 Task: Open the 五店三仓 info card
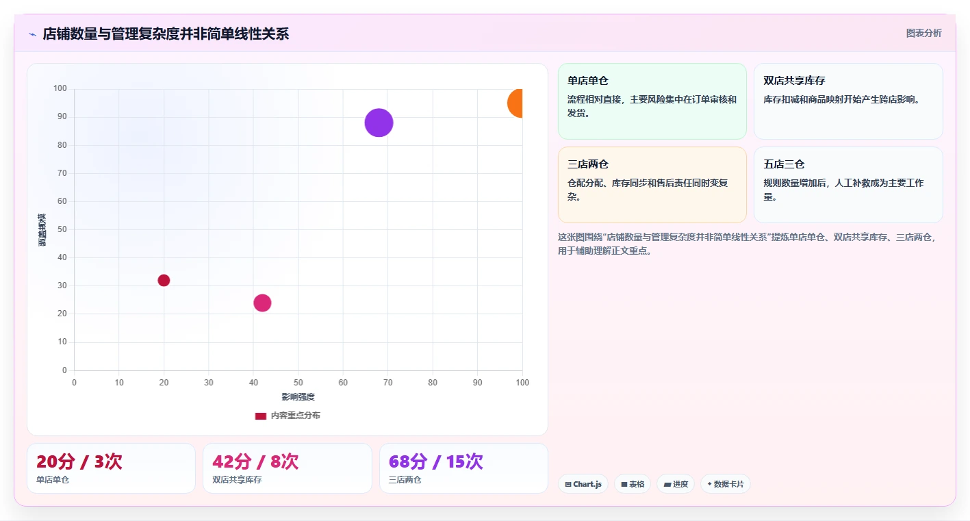(x=848, y=185)
